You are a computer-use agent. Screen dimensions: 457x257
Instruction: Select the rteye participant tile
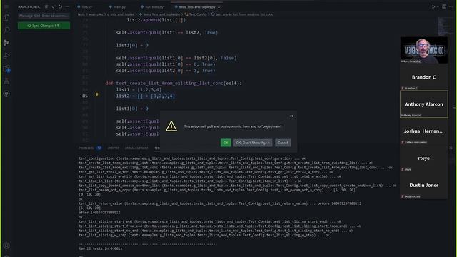pyautogui.click(x=423, y=158)
